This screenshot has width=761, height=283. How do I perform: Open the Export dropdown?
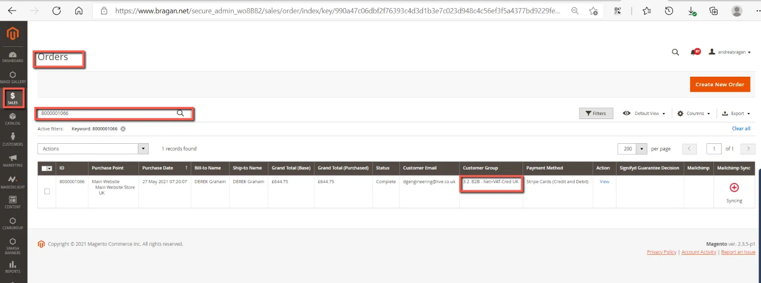pyautogui.click(x=736, y=114)
